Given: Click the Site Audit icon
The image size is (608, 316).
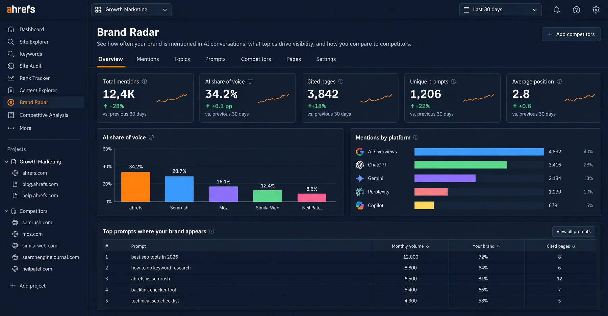Looking at the screenshot, I should click(11, 66).
